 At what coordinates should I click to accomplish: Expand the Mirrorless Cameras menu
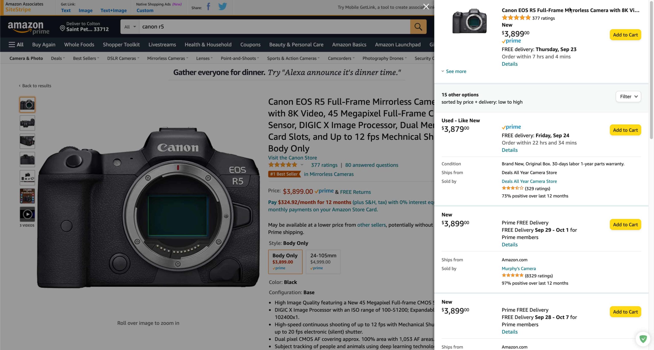[x=167, y=58]
